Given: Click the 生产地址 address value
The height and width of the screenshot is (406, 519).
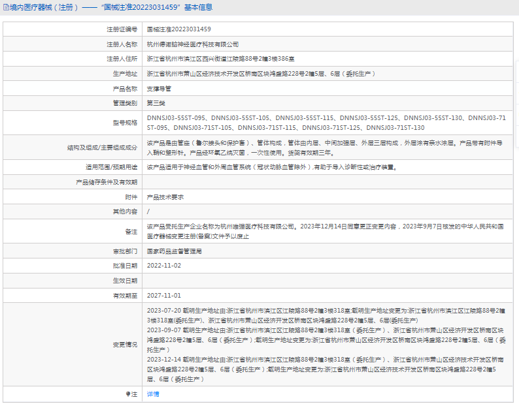Looking at the screenshot, I should coord(261,74).
